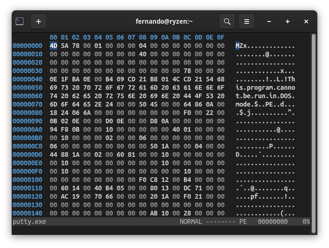Image resolution: width=329 pixels, height=248 pixels.
Task: Click the window title fernando@ryzen:~
Action: 164,21
